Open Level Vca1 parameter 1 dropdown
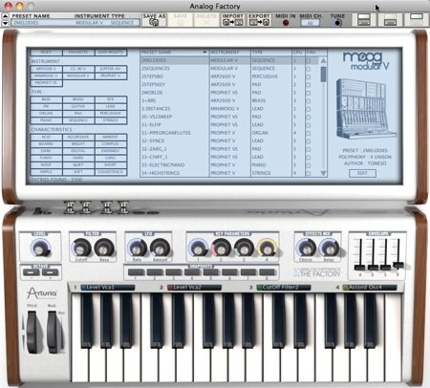The width and height of the screenshot is (430, 388). [x=108, y=288]
